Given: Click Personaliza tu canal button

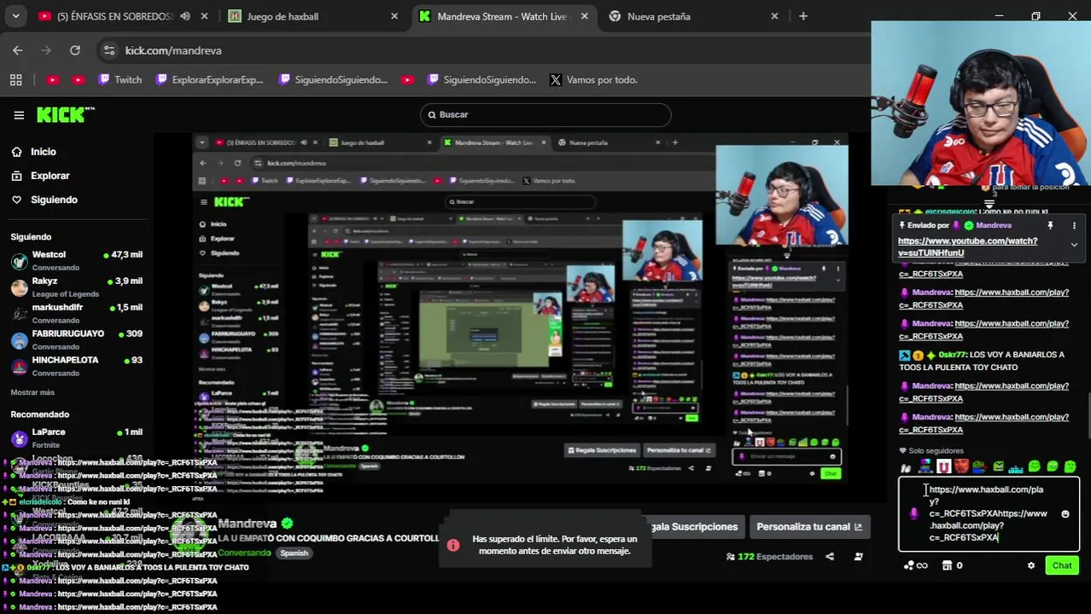Looking at the screenshot, I should click(810, 526).
